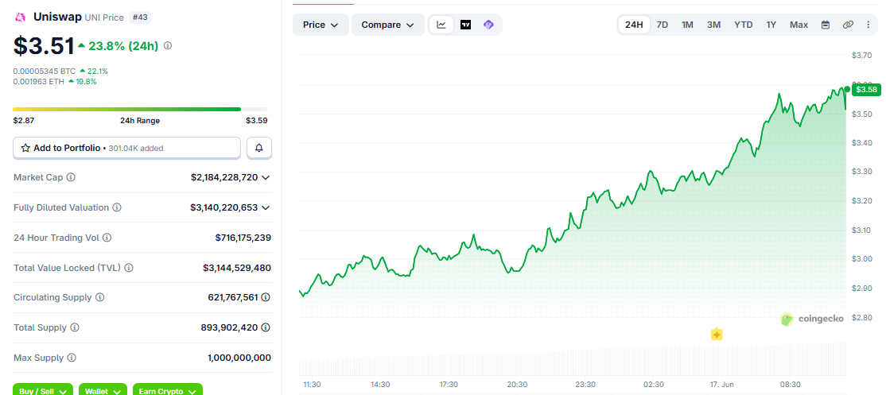This screenshot has width=886, height=395.
Task: Open the purple diamond chart icon
Action: [x=489, y=25]
